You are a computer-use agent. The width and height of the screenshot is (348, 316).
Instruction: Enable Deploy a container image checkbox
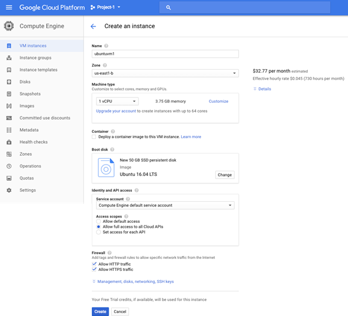click(x=94, y=136)
